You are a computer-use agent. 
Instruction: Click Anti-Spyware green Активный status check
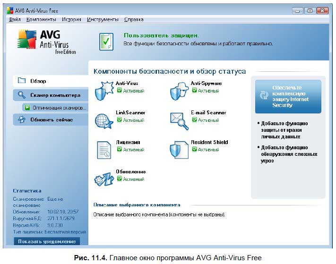pos(194,90)
